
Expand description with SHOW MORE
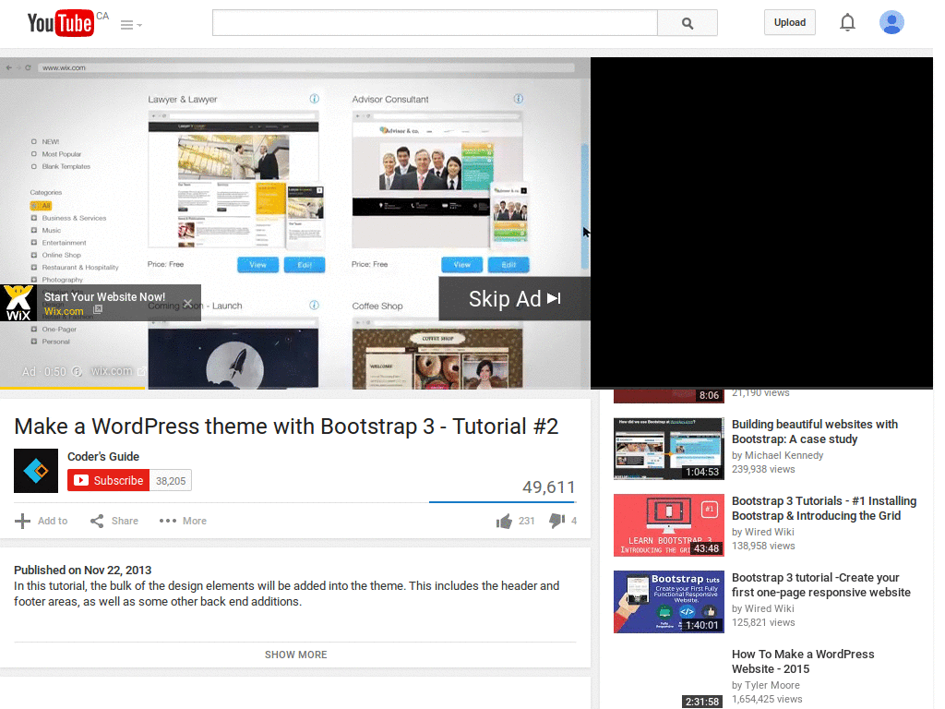tap(295, 655)
